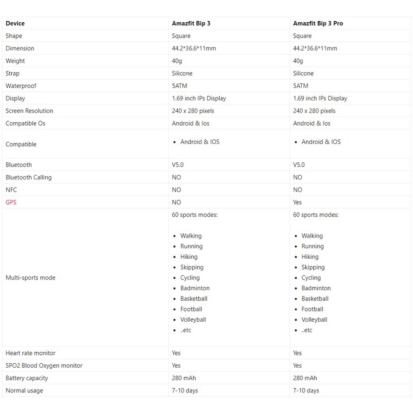Click the Device header cell
Image resolution: width=413 pixels, height=413 pixels.
pos(15,24)
